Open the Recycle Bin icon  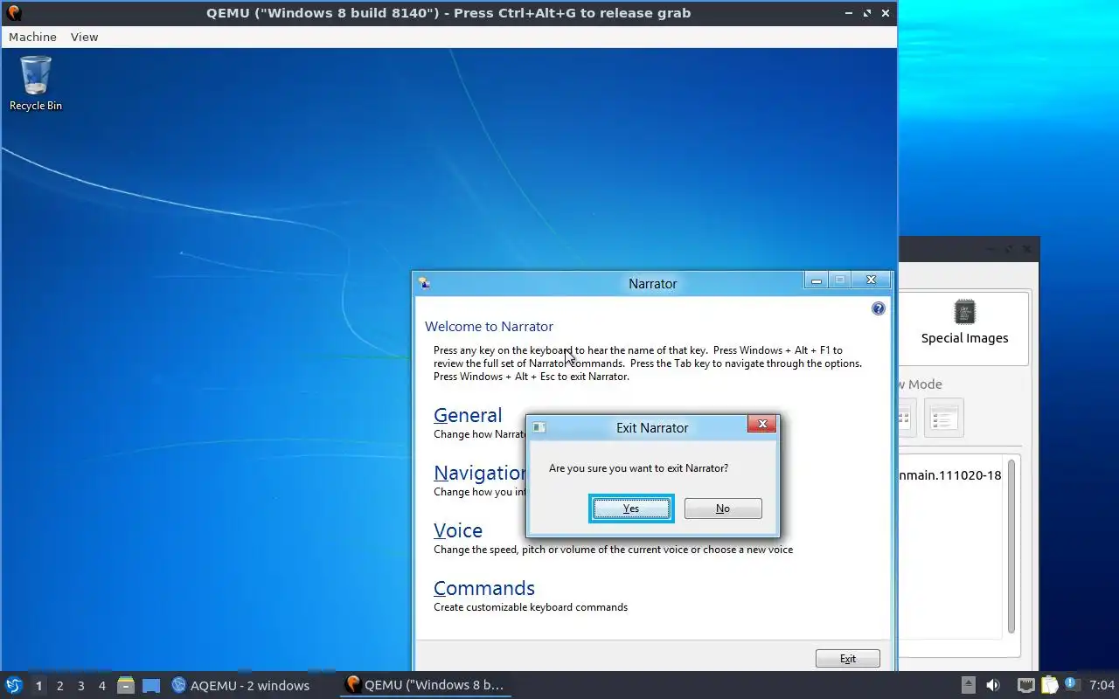tap(36, 84)
